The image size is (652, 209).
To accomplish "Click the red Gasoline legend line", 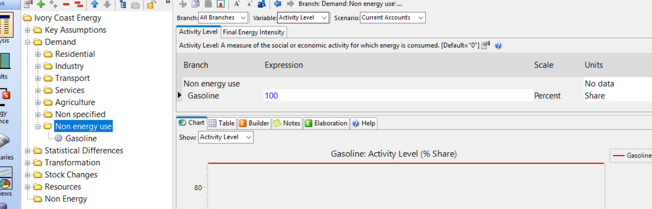I will click(x=618, y=156).
